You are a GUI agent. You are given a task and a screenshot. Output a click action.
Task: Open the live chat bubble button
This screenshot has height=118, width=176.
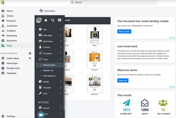(x=41, y=115)
